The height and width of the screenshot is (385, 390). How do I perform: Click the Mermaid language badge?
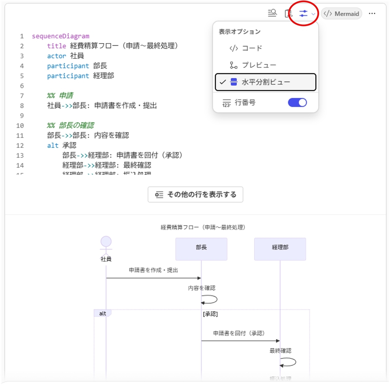point(342,14)
